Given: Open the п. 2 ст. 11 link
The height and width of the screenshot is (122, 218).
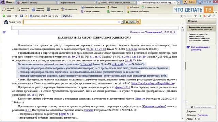Looking at the screenshot, I should [x=127, y=57].
